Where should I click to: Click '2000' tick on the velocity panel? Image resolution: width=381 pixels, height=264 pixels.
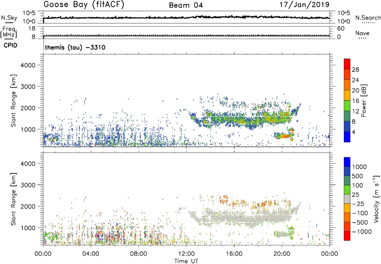[28, 206]
